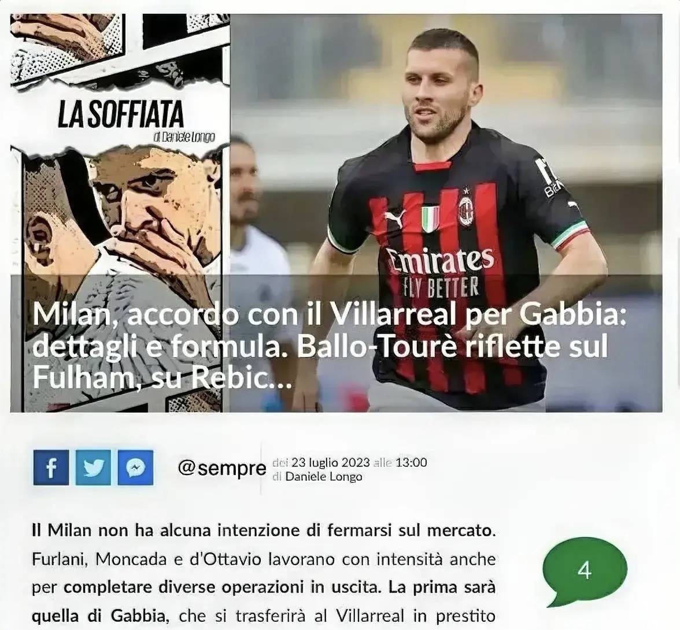Screen dimensions: 680x630
Task: Share via Messenger icon
Action: click(136, 468)
